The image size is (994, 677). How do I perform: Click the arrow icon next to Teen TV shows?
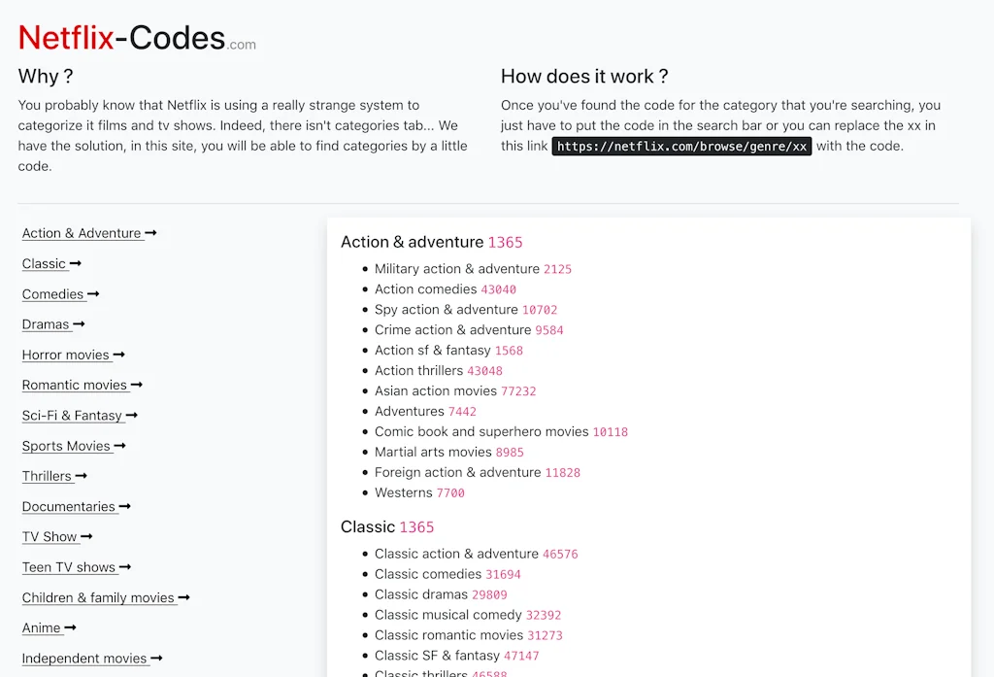pyautogui.click(x=125, y=567)
